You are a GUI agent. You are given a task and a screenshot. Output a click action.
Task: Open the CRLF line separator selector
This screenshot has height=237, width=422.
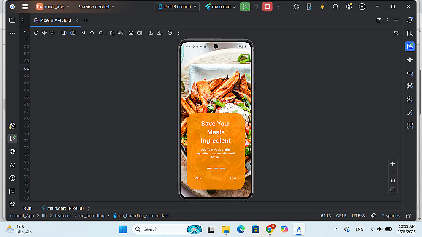pos(341,216)
